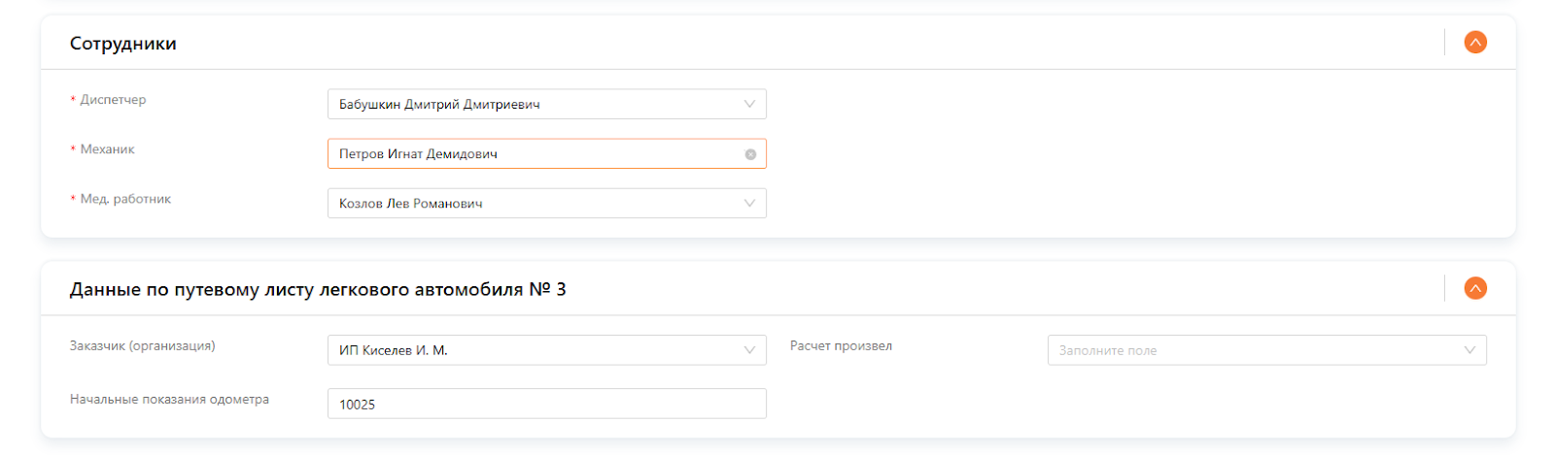This screenshot has height=455, width=1555.
Task: Collapse the Сотрудники section with orange arrow
Action: 1474,43
